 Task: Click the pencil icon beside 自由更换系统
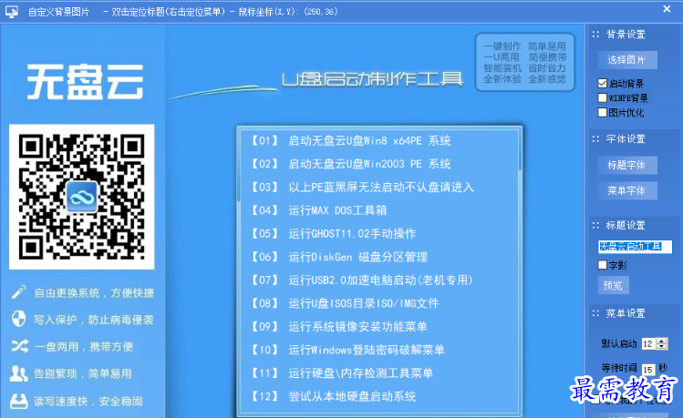point(18,292)
